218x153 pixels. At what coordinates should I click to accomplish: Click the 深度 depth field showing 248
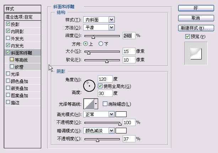click(x=129, y=36)
